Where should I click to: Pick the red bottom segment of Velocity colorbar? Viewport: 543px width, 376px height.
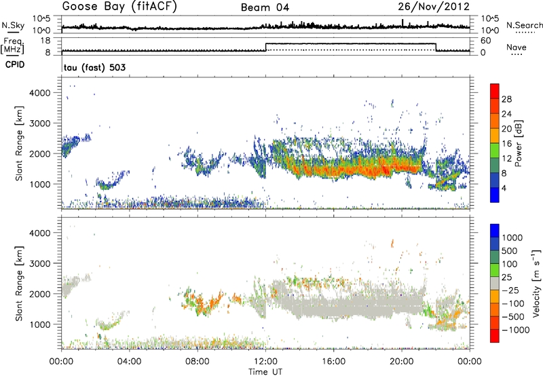(495, 335)
